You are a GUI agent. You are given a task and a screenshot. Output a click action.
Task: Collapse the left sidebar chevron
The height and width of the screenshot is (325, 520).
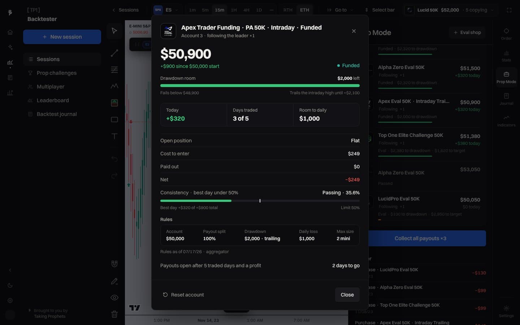[x=10, y=270]
